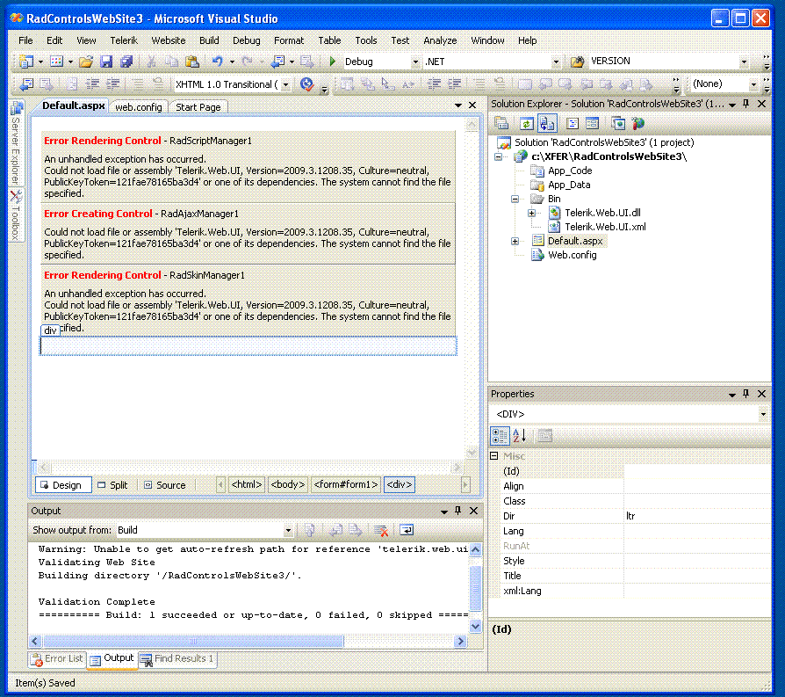Click Solution Explorer Refresh icon

pyautogui.click(x=526, y=123)
